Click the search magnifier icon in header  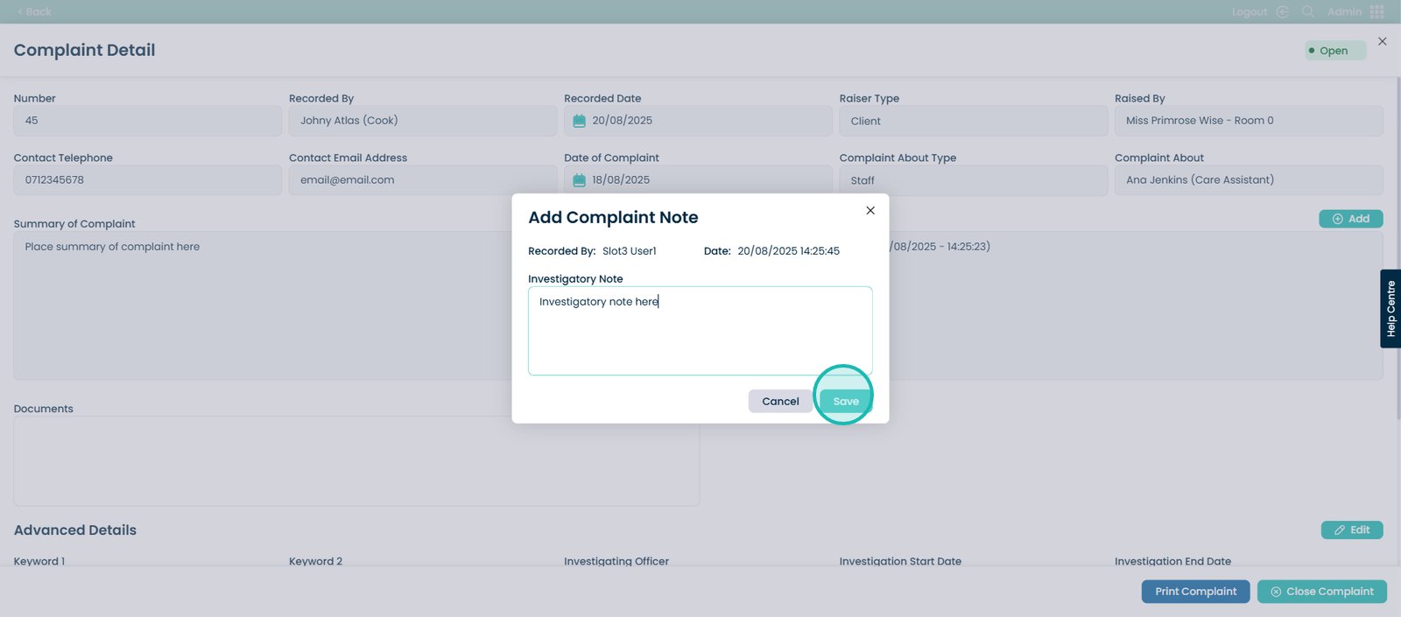[1307, 11]
